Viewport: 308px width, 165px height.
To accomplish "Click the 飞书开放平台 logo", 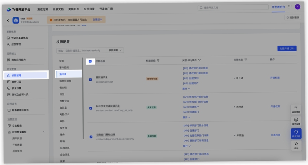I will coord(18,9).
